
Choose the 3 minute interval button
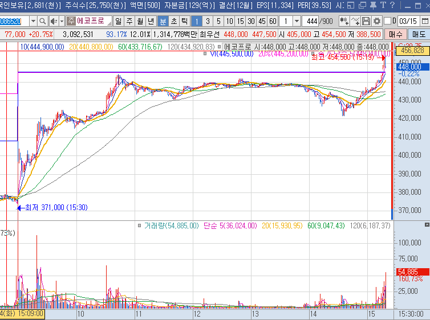208,21
